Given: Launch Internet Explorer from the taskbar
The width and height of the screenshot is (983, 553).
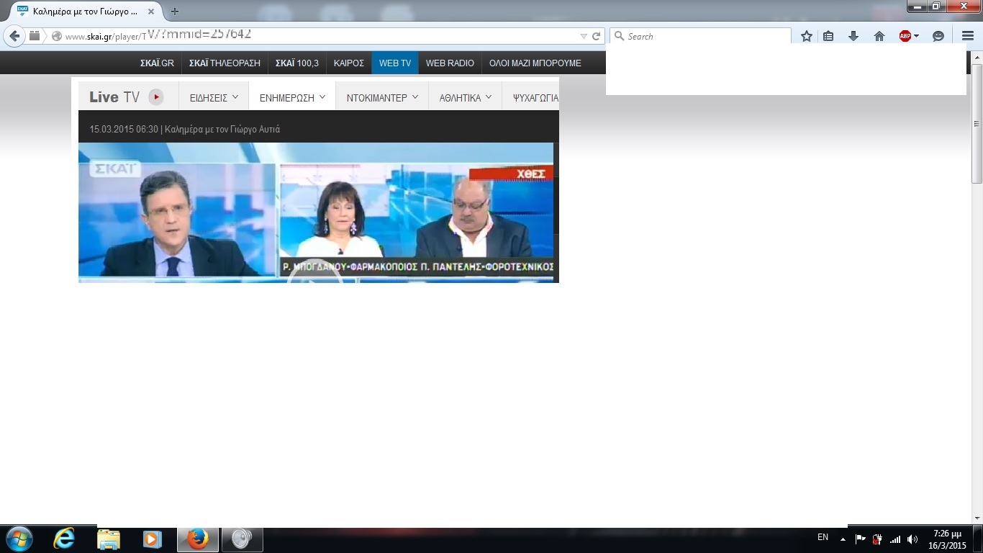Looking at the screenshot, I should click(x=64, y=539).
